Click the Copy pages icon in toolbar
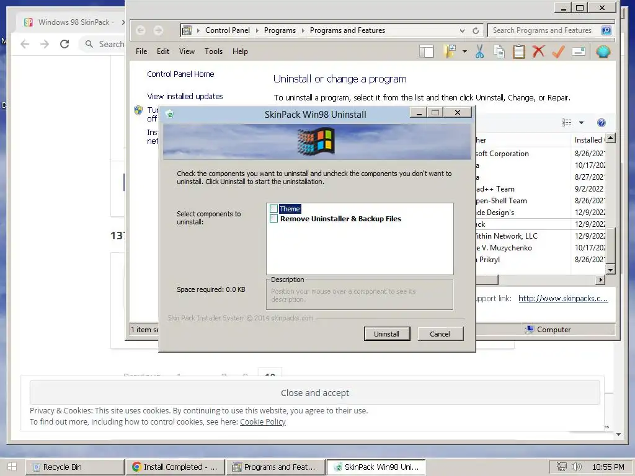 click(x=499, y=51)
